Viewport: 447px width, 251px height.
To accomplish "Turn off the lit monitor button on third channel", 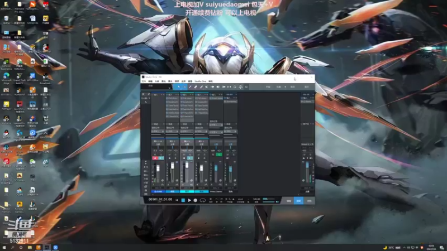I will (x=190, y=158).
